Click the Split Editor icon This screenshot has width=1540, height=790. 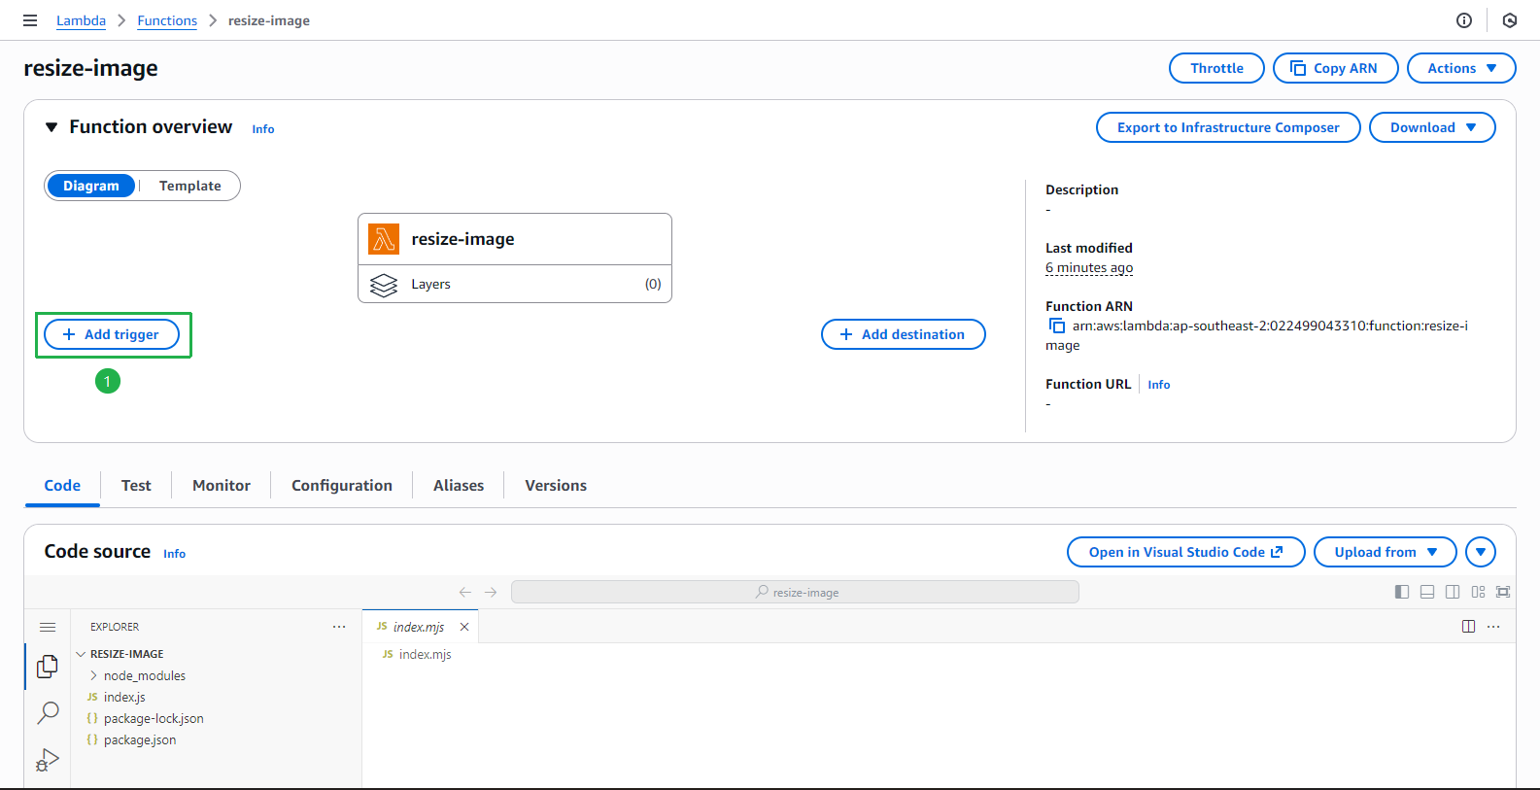tap(1468, 627)
